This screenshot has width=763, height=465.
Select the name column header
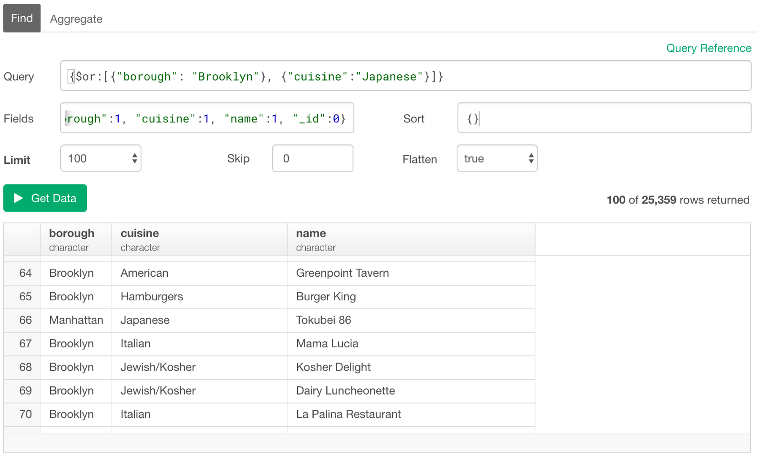click(x=411, y=239)
